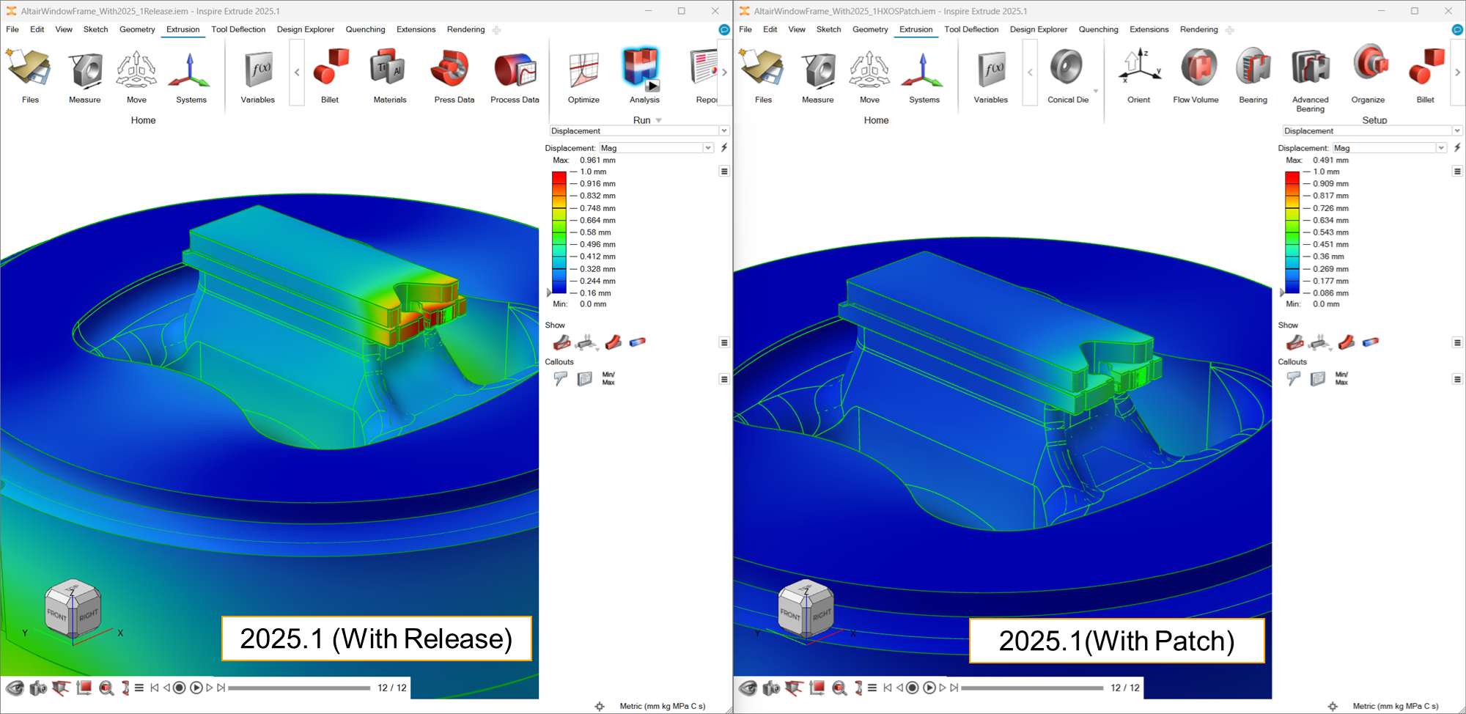Viewport: 1466px width, 714px height.
Task: Open Flow Volume tool in right window
Action: [x=1196, y=76]
